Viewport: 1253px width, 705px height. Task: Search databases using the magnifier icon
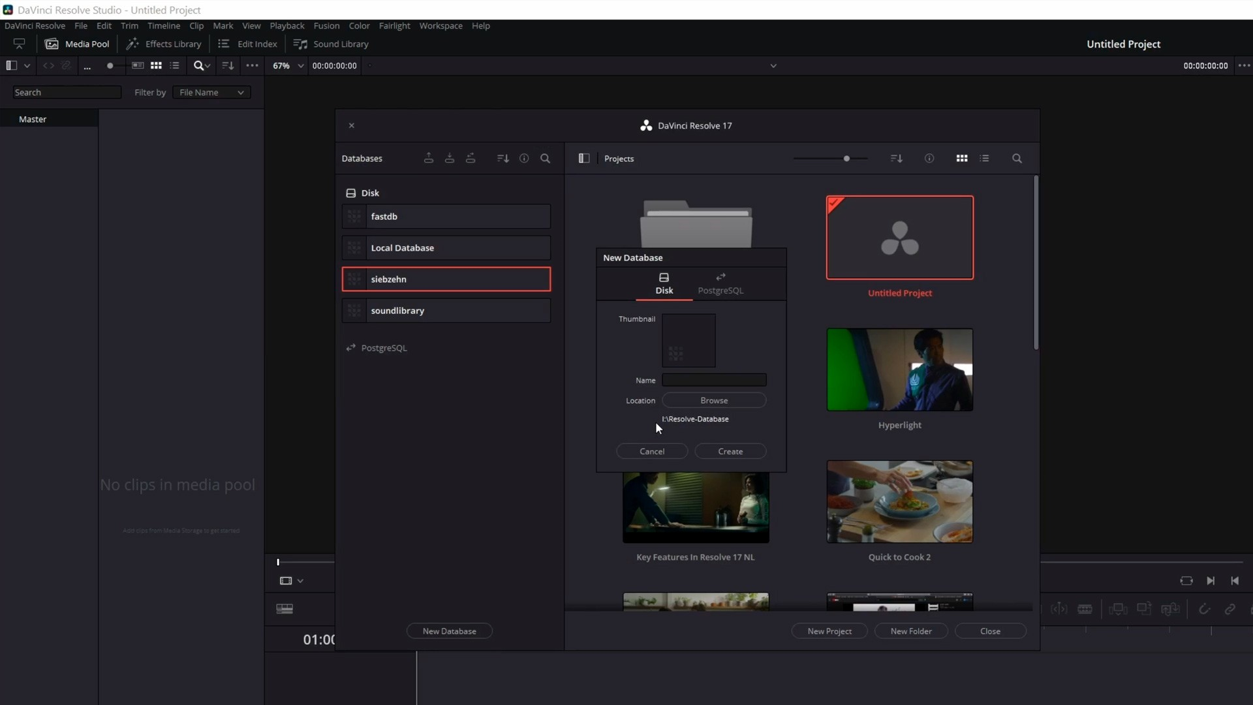pos(546,158)
